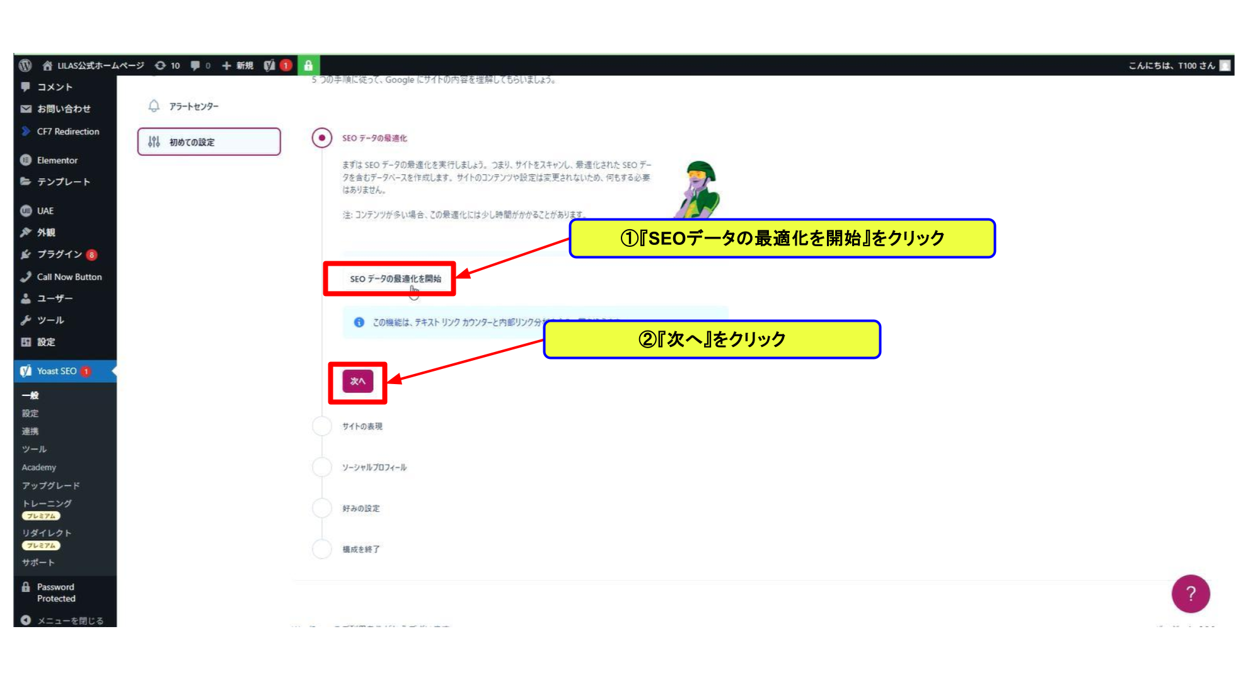This screenshot has height=680, width=1248.
Task: Open the サポート submenu item
Action: 38,562
